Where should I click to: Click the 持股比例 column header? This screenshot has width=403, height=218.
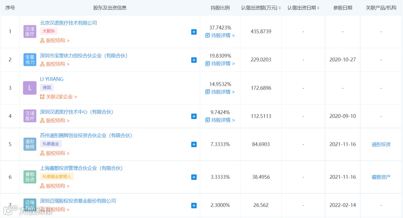click(220, 8)
